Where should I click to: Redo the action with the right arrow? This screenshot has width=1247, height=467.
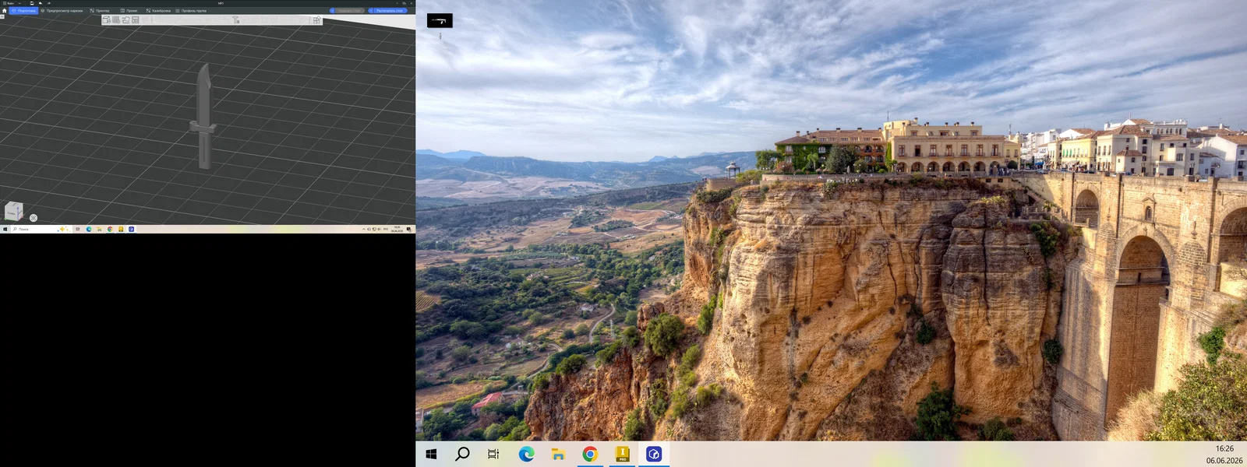click(x=48, y=3)
